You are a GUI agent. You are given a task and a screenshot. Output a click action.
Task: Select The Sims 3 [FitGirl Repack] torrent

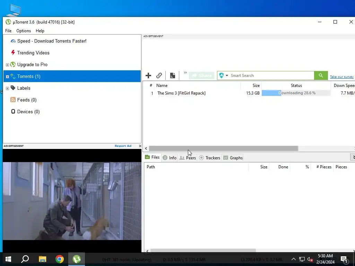pyautogui.click(x=181, y=93)
